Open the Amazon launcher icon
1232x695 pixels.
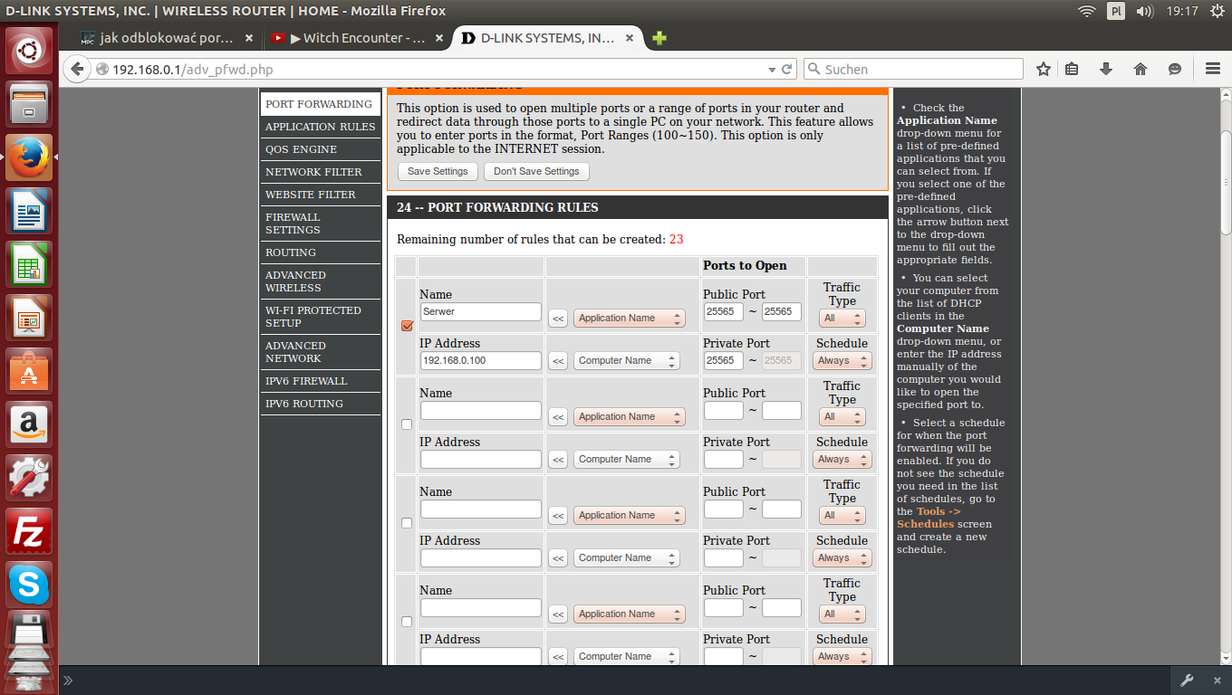(29, 424)
